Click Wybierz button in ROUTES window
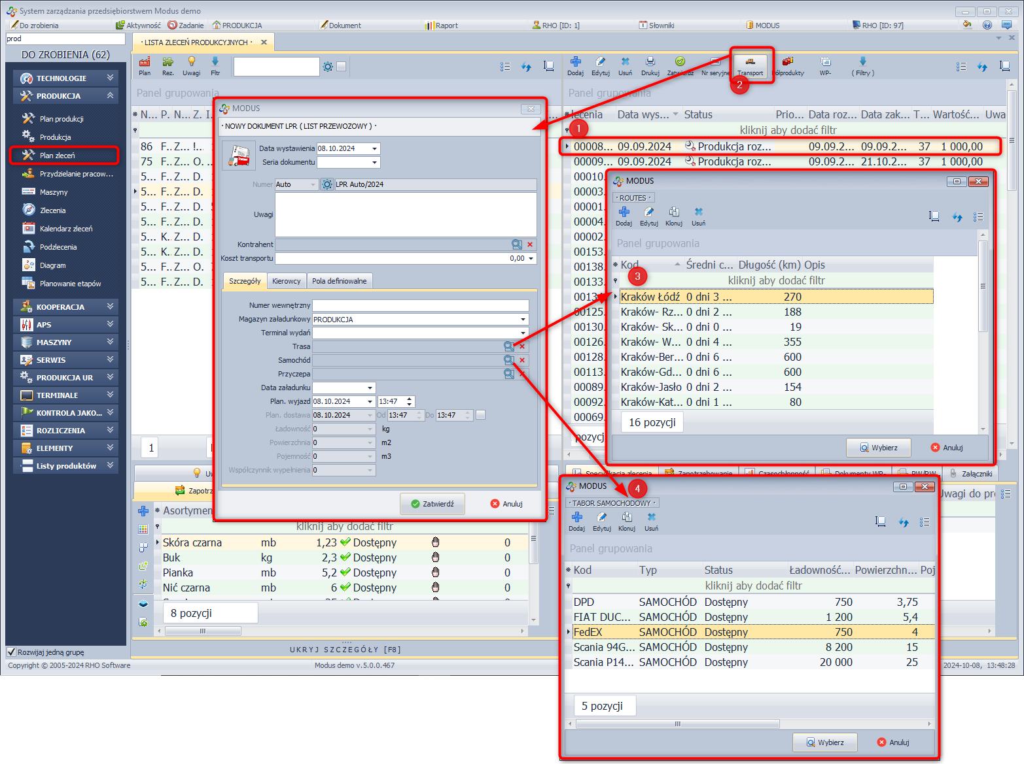This screenshot has height=764, width=1024. tap(878, 448)
